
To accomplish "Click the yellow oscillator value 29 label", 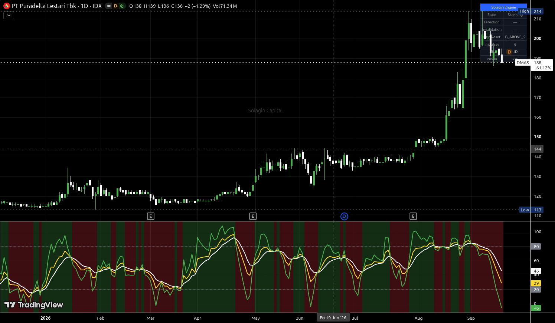I will (536, 283).
